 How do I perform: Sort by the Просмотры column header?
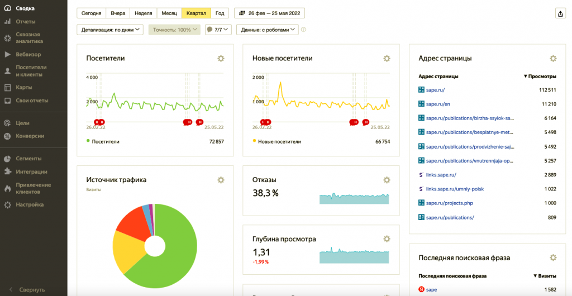coord(540,77)
